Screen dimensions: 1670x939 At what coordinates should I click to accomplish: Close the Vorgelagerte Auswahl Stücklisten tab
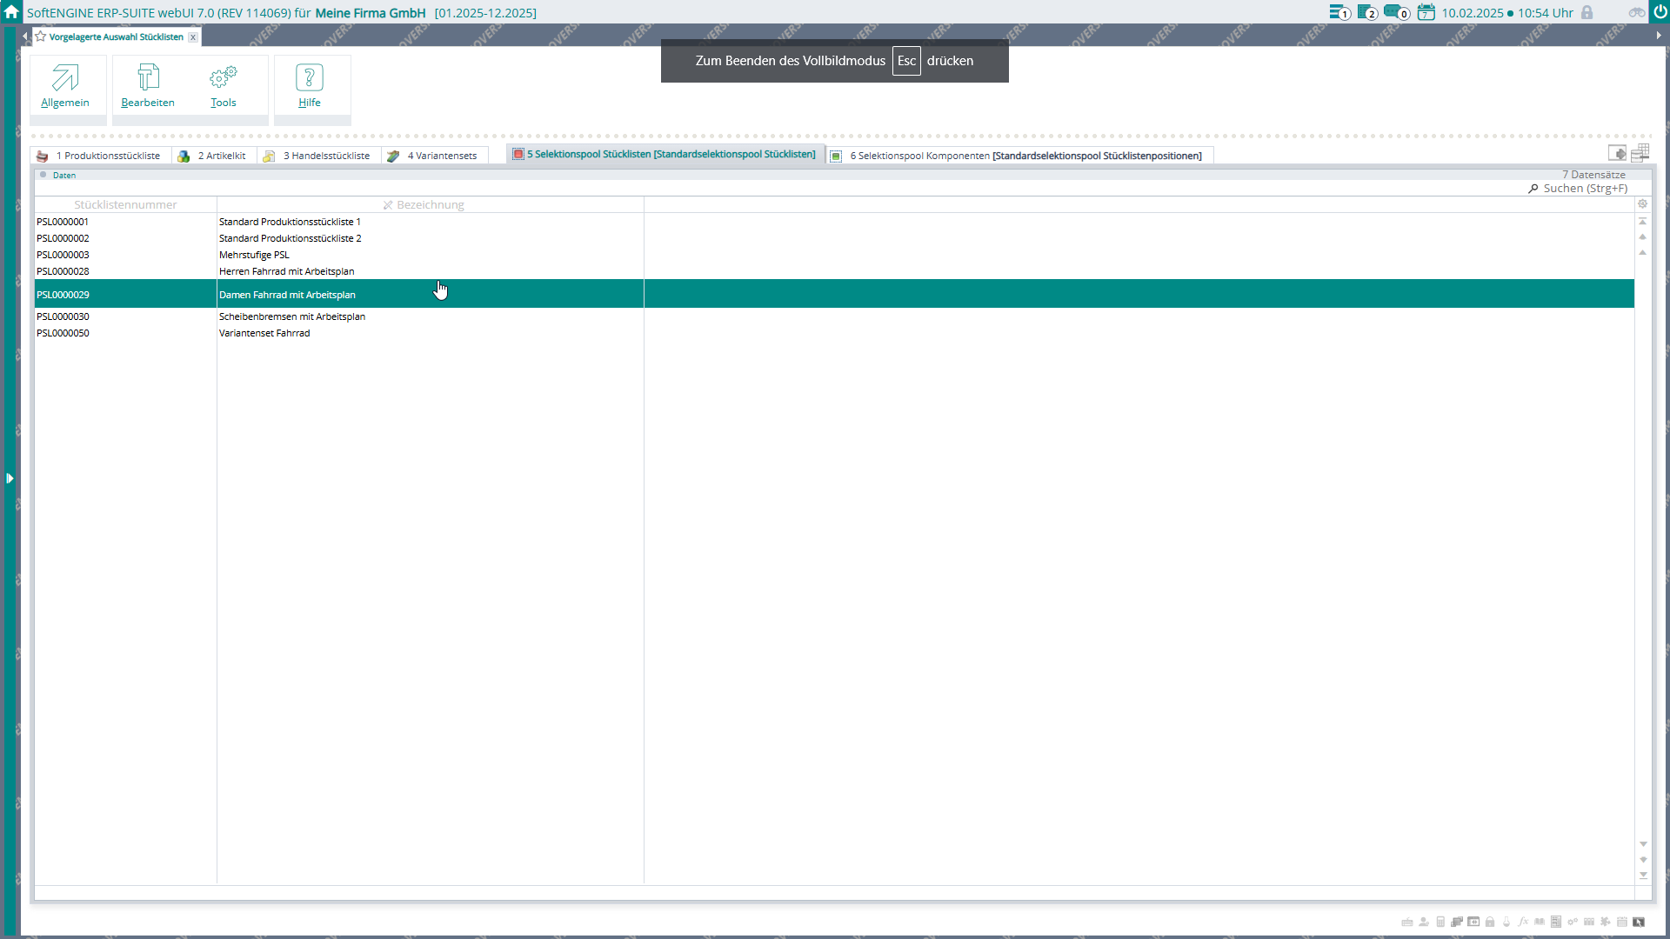pos(193,37)
